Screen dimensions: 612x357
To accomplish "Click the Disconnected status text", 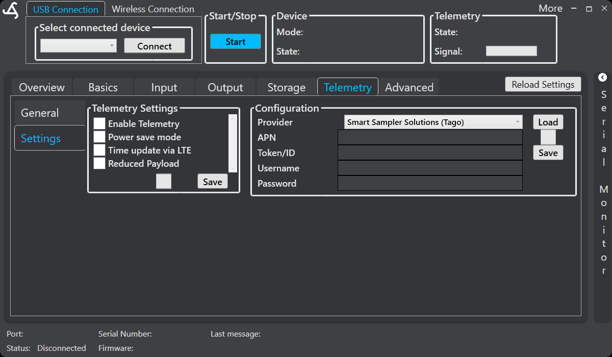I will tap(62, 348).
